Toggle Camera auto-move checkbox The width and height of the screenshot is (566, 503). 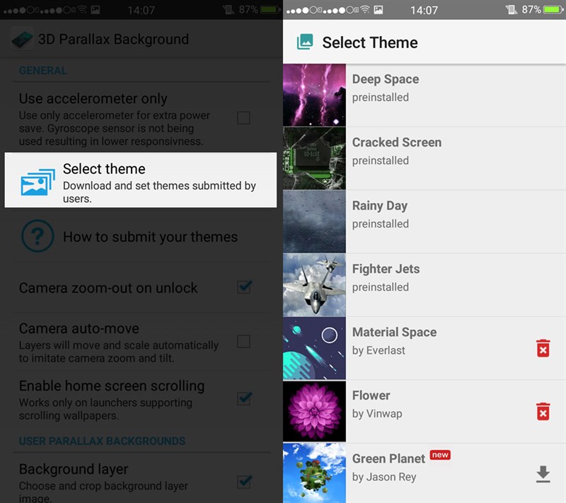click(x=243, y=342)
